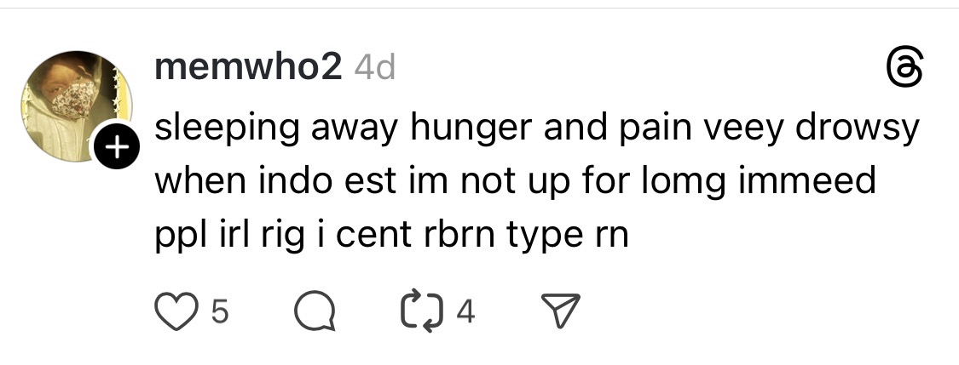Open the Threads logo in the corner
This screenshot has height=365, width=959.
(x=904, y=68)
